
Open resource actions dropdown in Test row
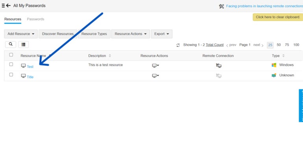click(x=155, y=66)
